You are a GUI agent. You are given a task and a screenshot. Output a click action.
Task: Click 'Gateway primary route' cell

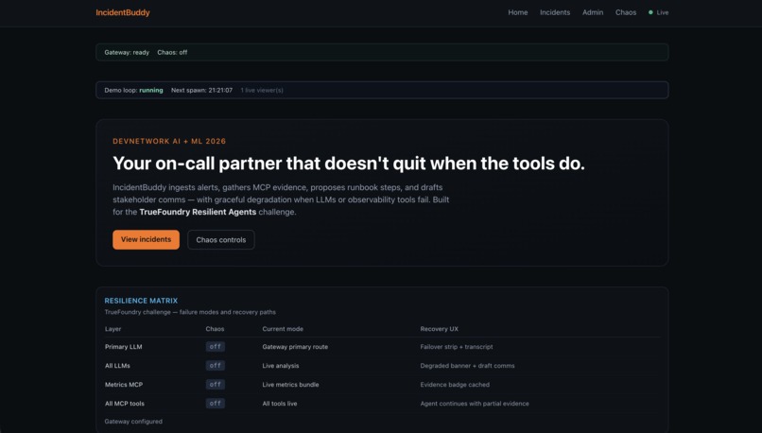pyautogui.click(x=295, y=347)
